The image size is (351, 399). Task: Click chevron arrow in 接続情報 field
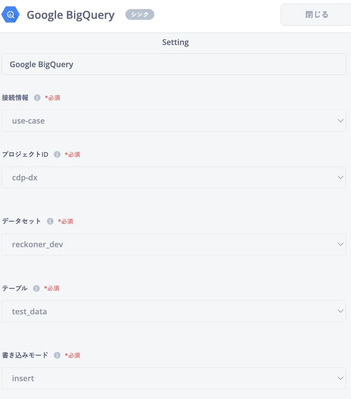340,121
